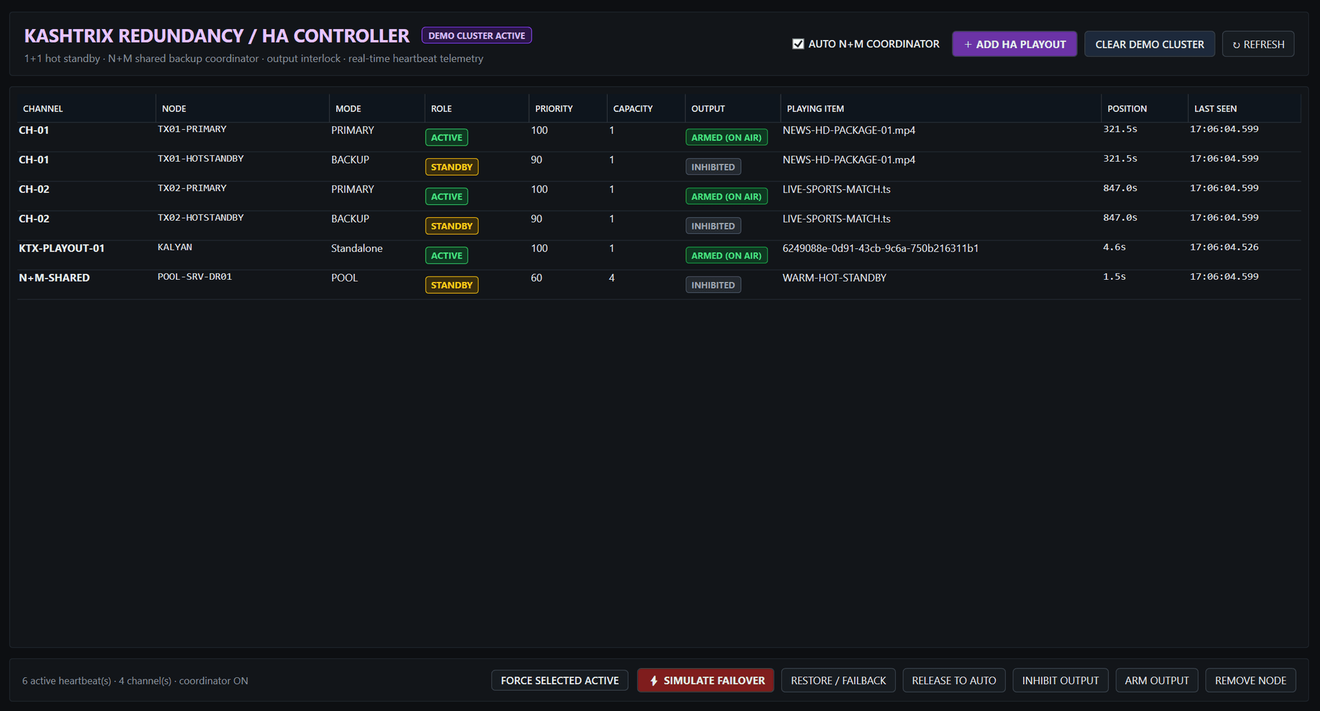Click INHIBITED badge for POOL-SRV-DR01
The height and width of the screenshot is (711, 1320).
[713, 285]
